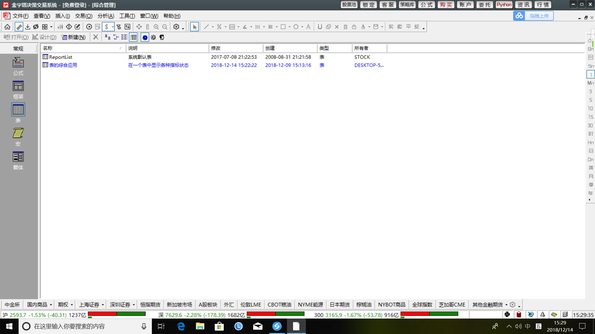
Task: Click the lock drawings padlock icon
Action: [x=354, y=27]
